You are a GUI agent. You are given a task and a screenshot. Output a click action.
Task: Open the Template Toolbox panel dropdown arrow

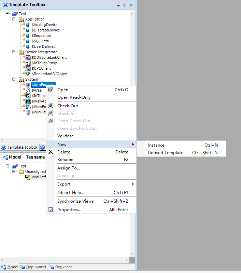(118, 5)
